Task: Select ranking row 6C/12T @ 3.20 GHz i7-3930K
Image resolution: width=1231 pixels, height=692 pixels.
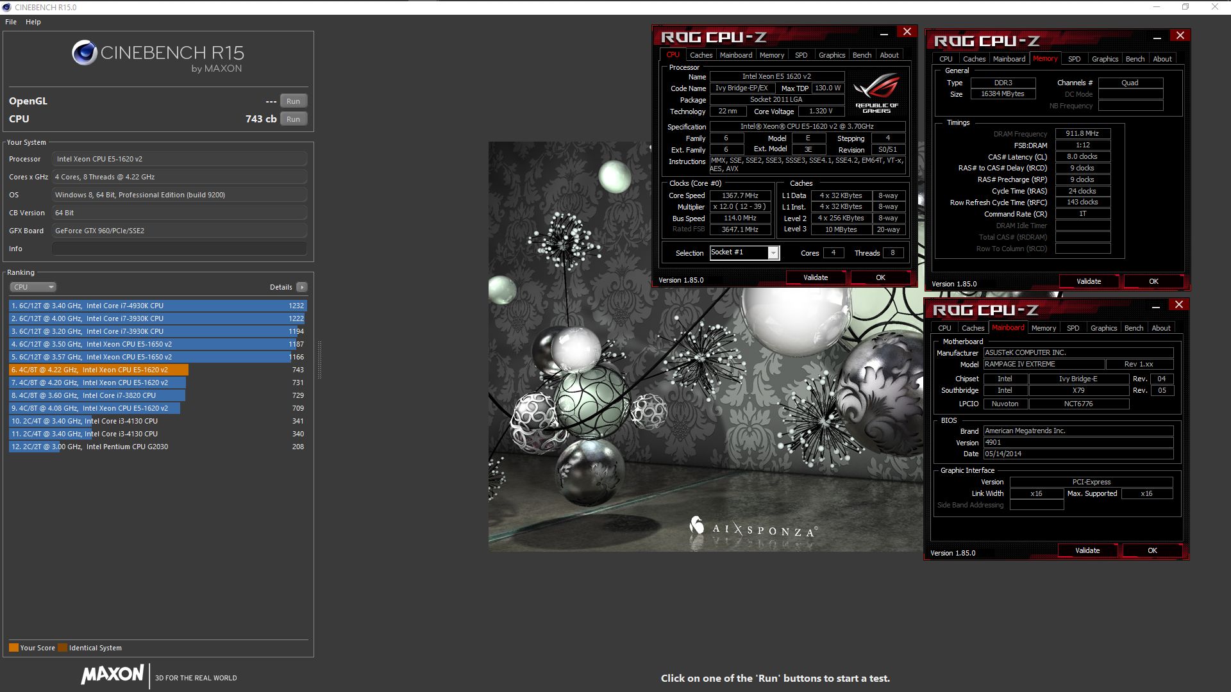Action: coord(158,331)
